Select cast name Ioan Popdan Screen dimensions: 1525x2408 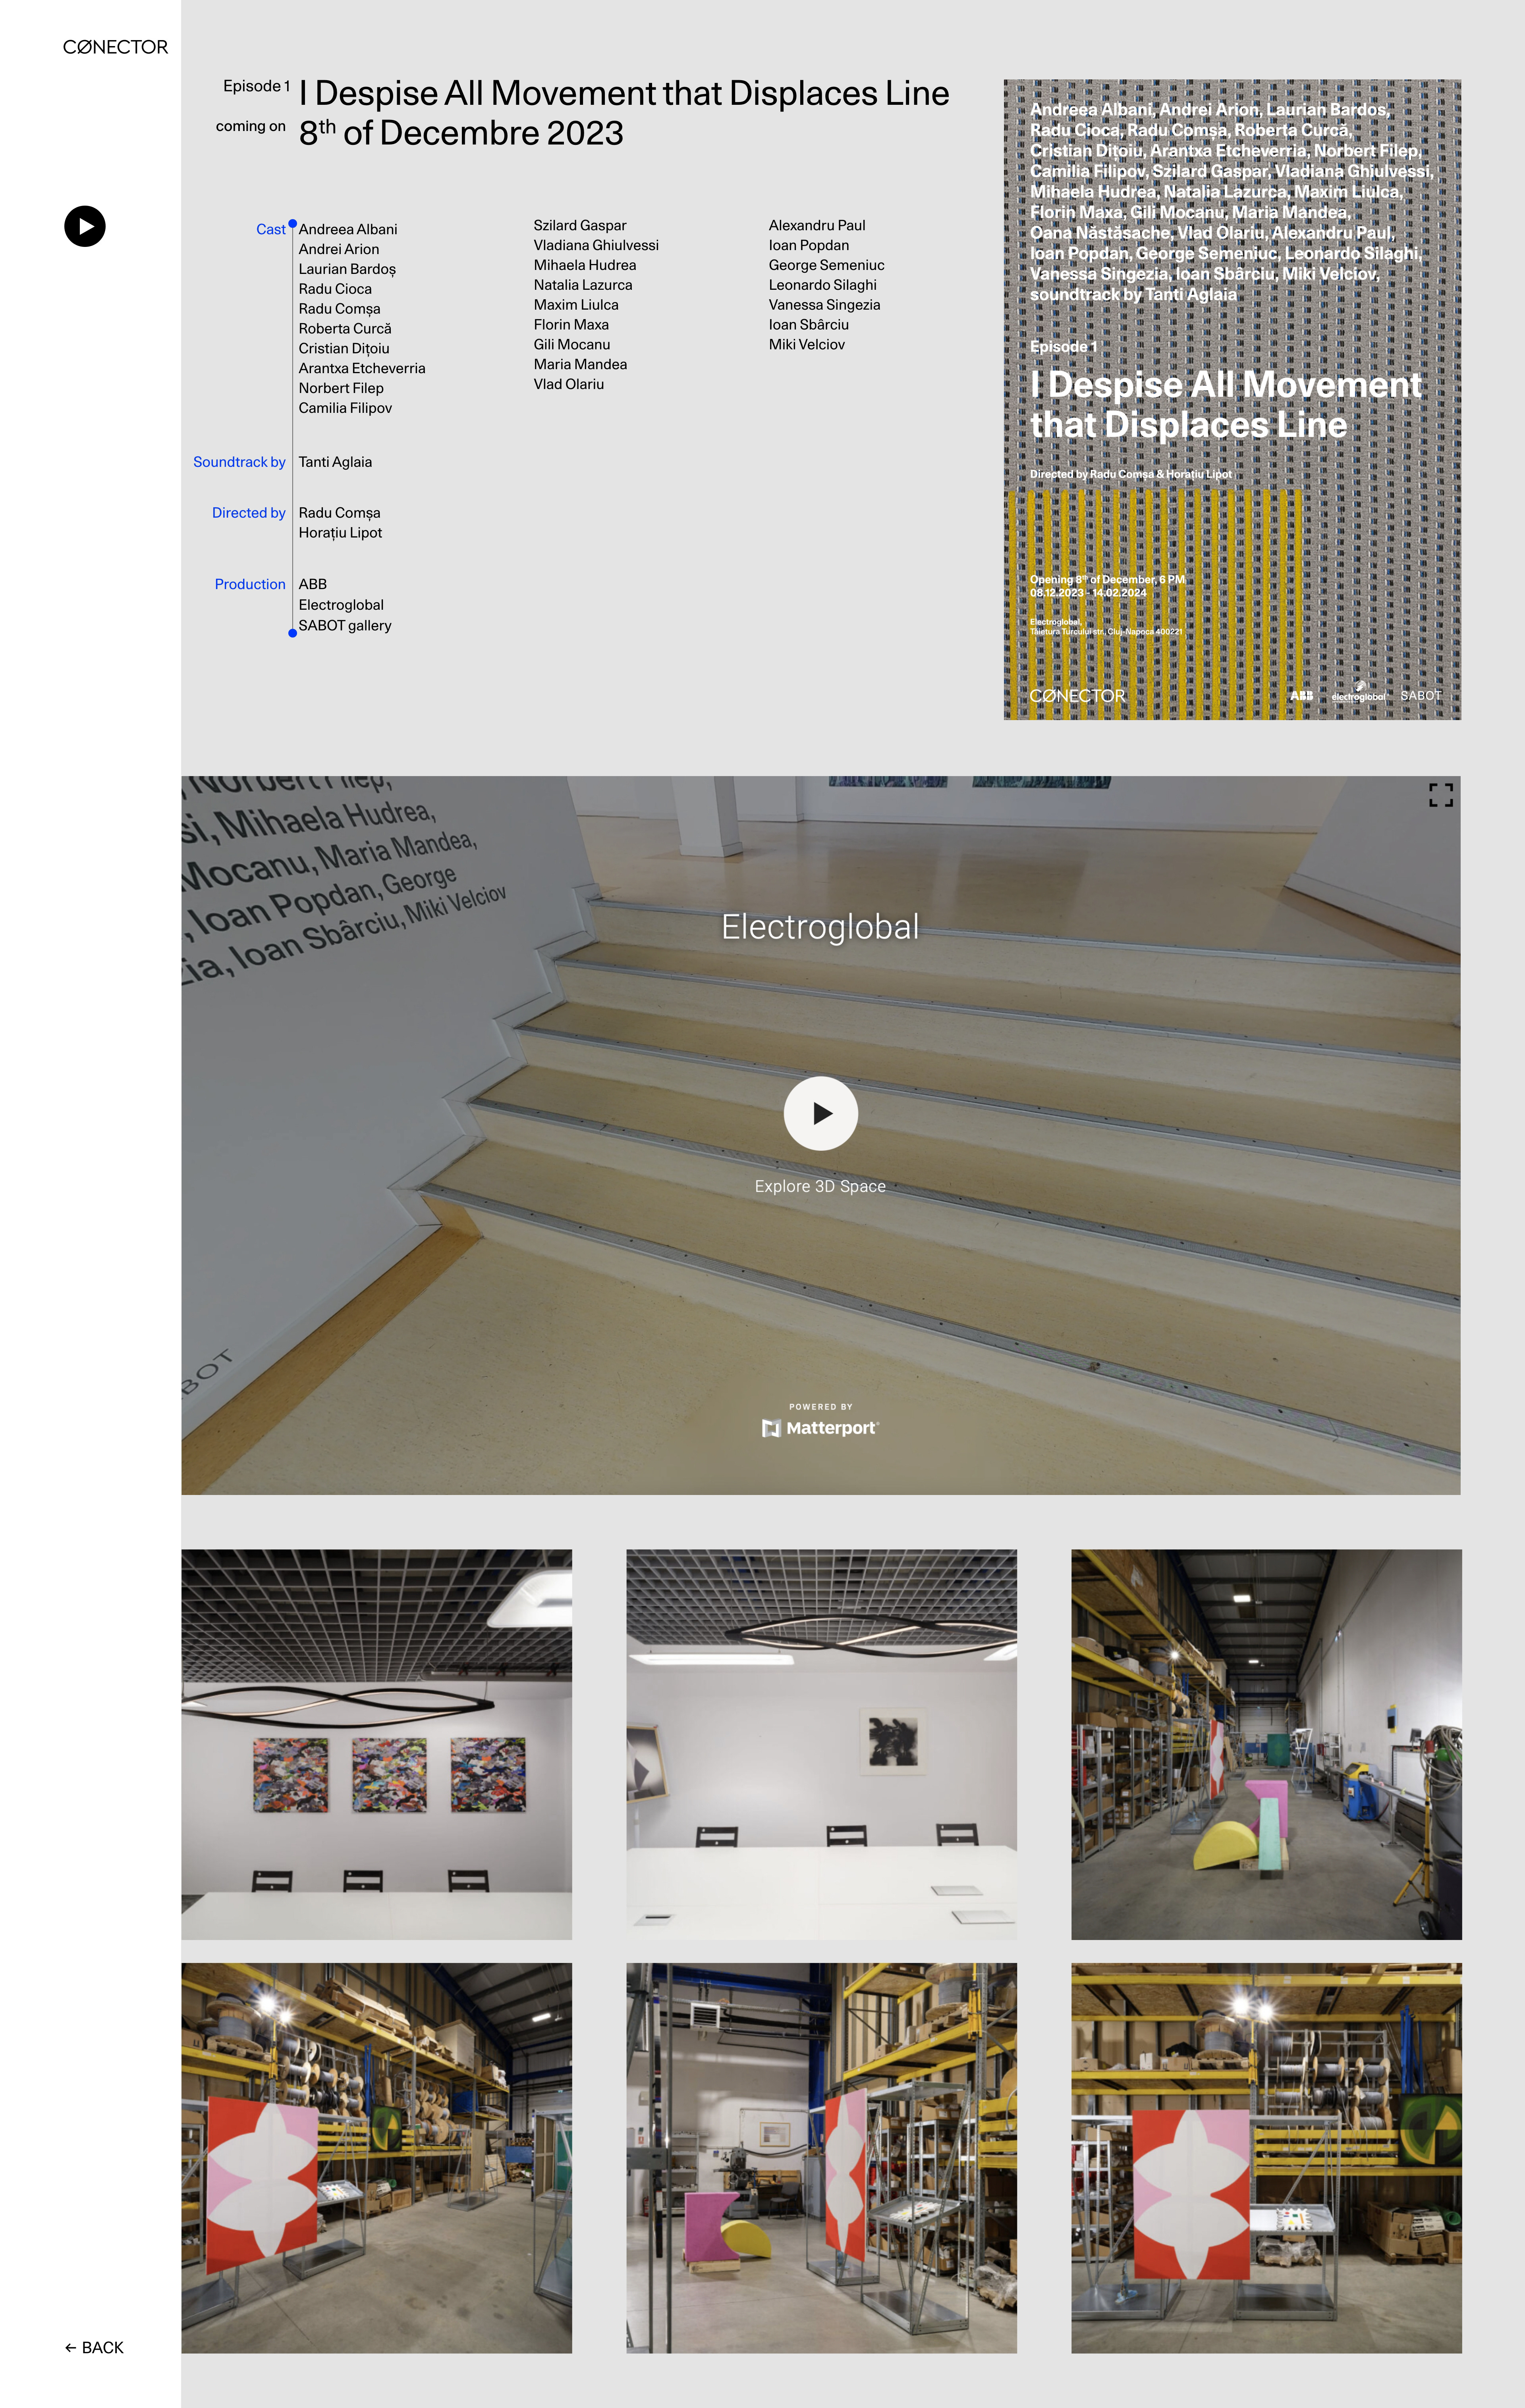click(x=809, y=245)
